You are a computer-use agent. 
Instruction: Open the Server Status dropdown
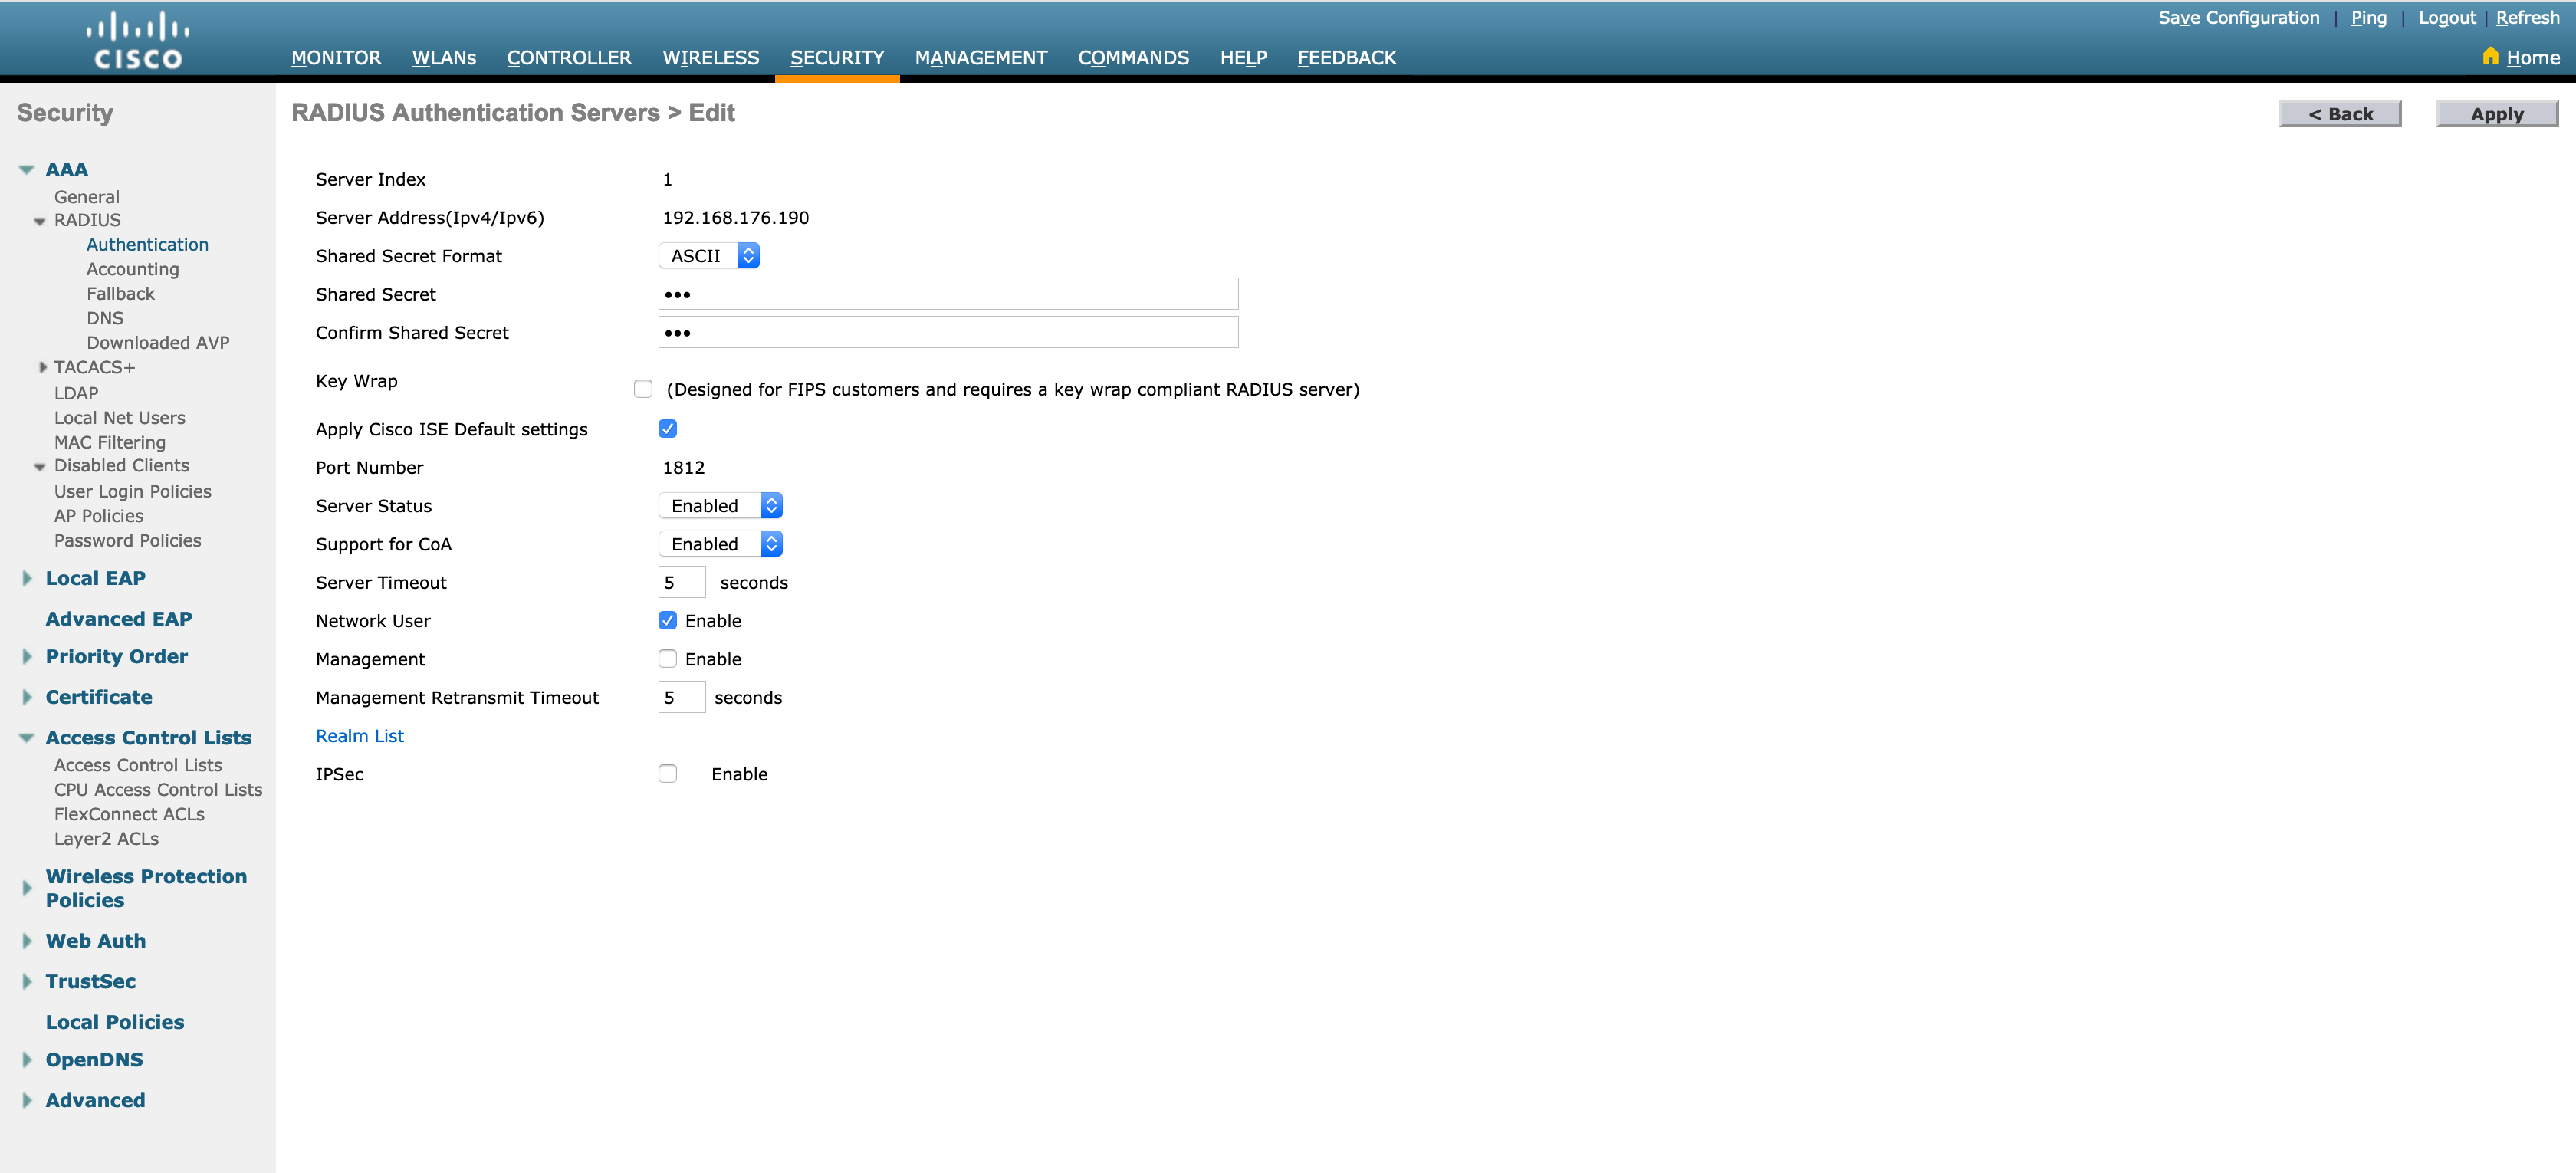[x=720, y=506]
